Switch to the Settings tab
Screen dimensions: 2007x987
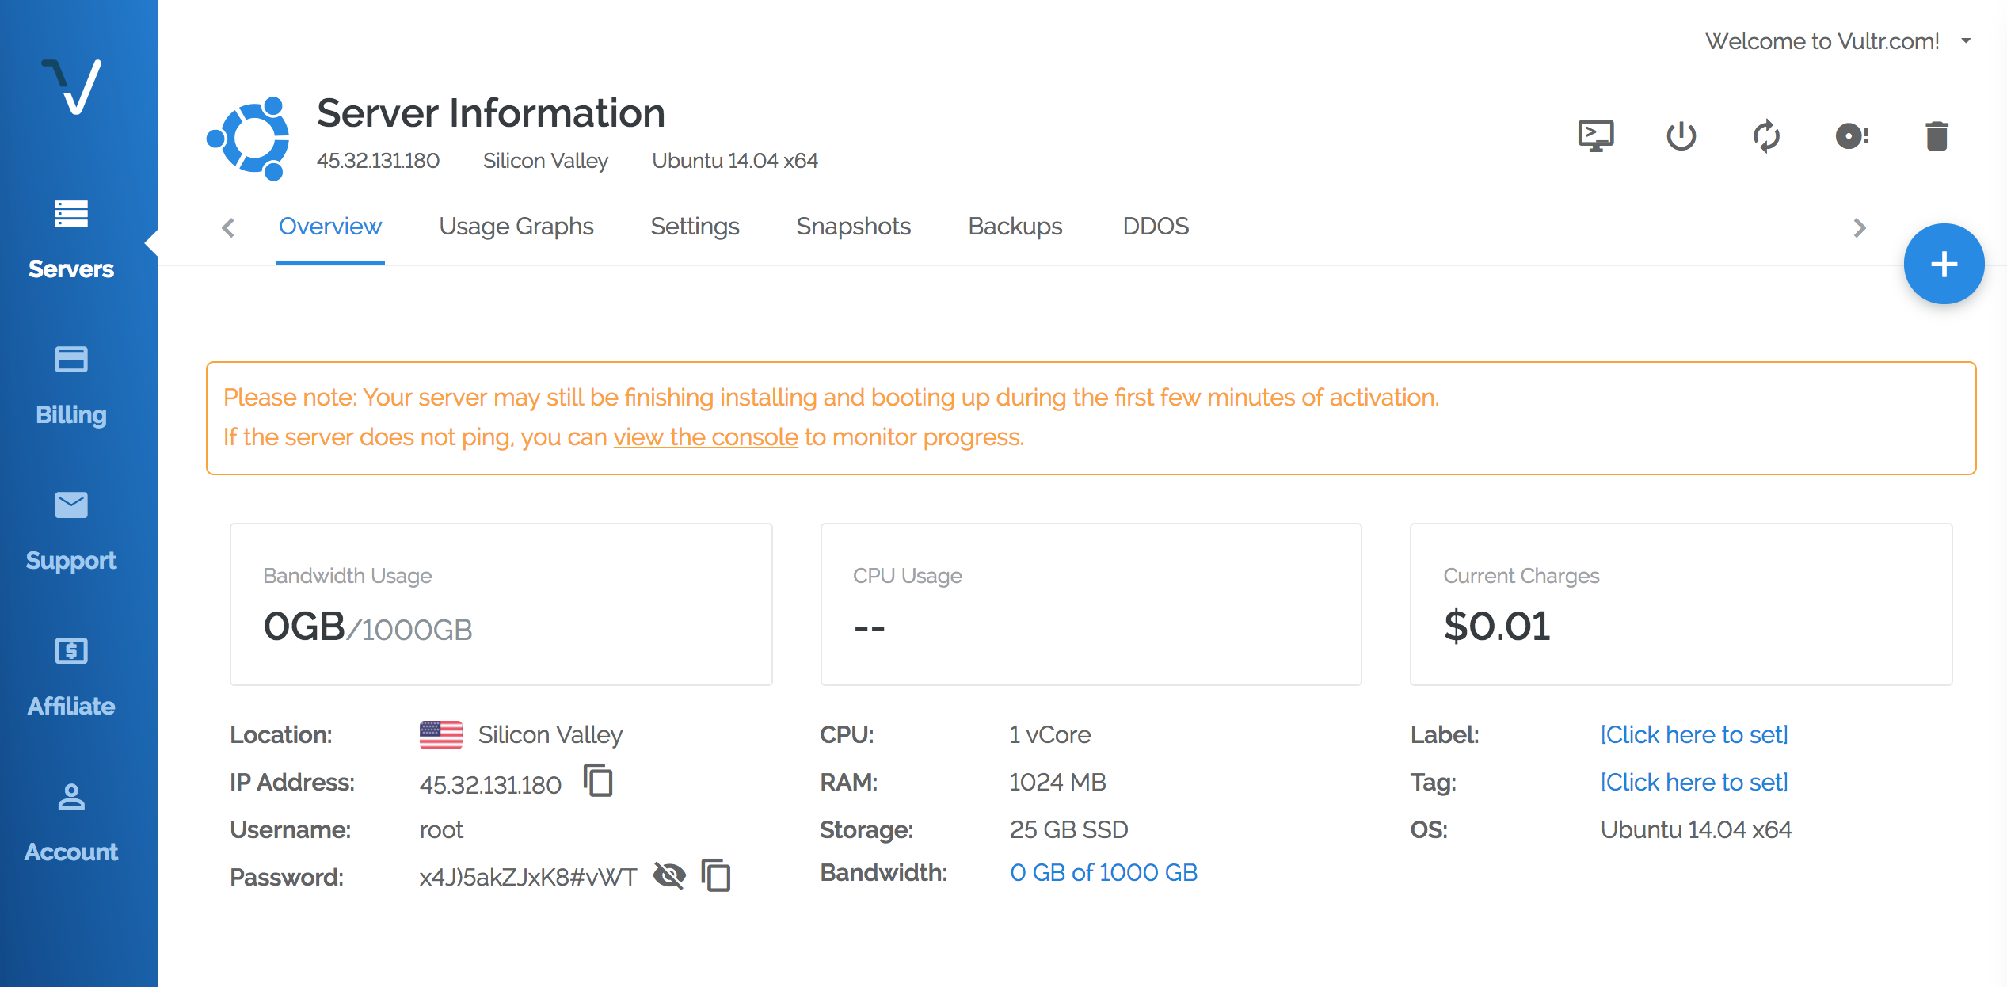695,227
